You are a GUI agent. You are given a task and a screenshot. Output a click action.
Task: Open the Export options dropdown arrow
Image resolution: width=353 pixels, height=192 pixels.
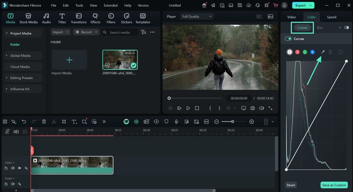pos(310,5)
